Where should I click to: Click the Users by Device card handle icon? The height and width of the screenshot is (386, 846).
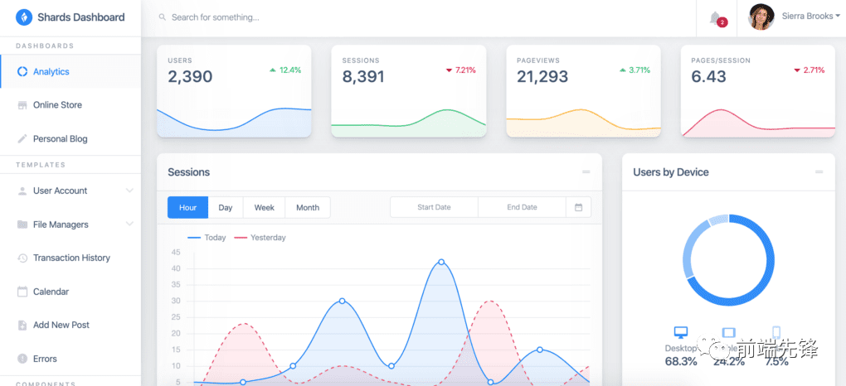[819, 172]
